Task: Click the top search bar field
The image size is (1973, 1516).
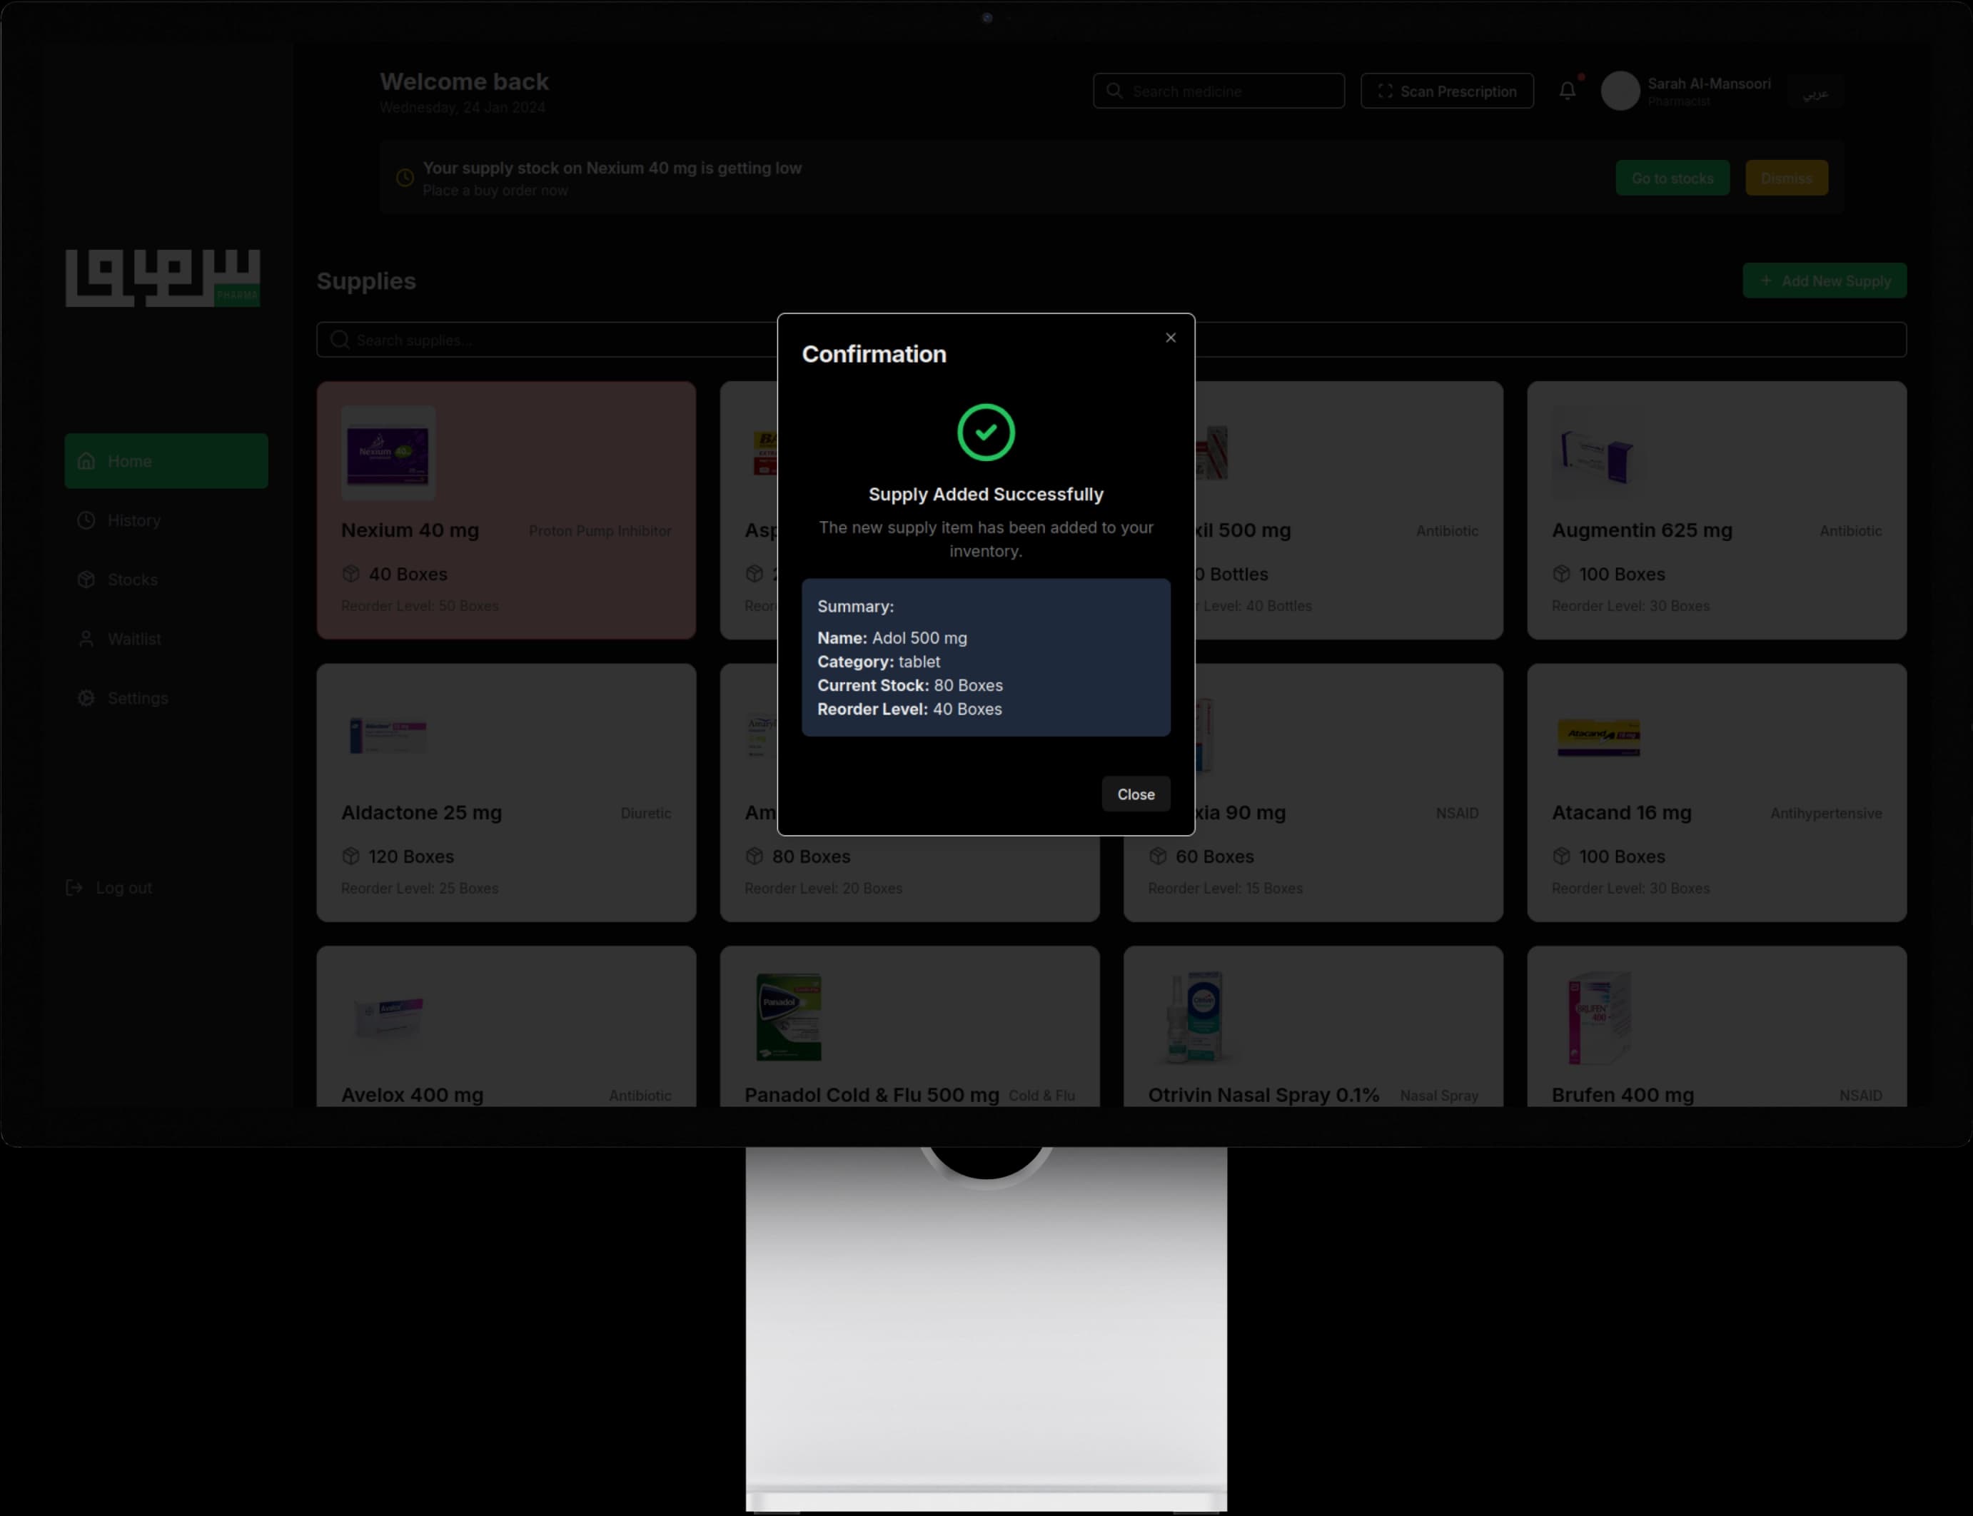Action: [1218, 91]
